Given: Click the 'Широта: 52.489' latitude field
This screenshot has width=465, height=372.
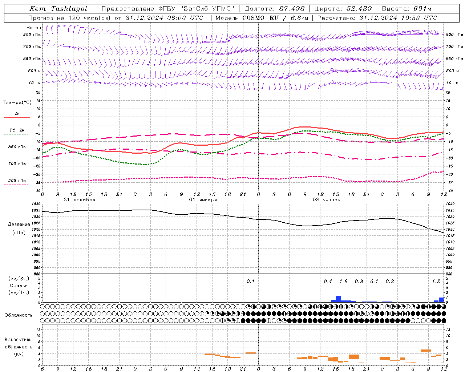Looking at the screenshot, I should pyautogui.click(x=343, y=9).
